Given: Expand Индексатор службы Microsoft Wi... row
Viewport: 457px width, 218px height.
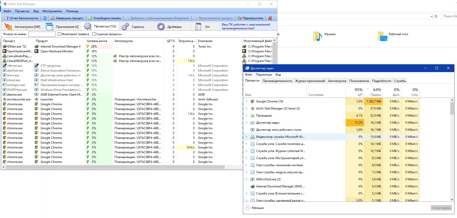Looking at the screenshot, I should (246, 137).
